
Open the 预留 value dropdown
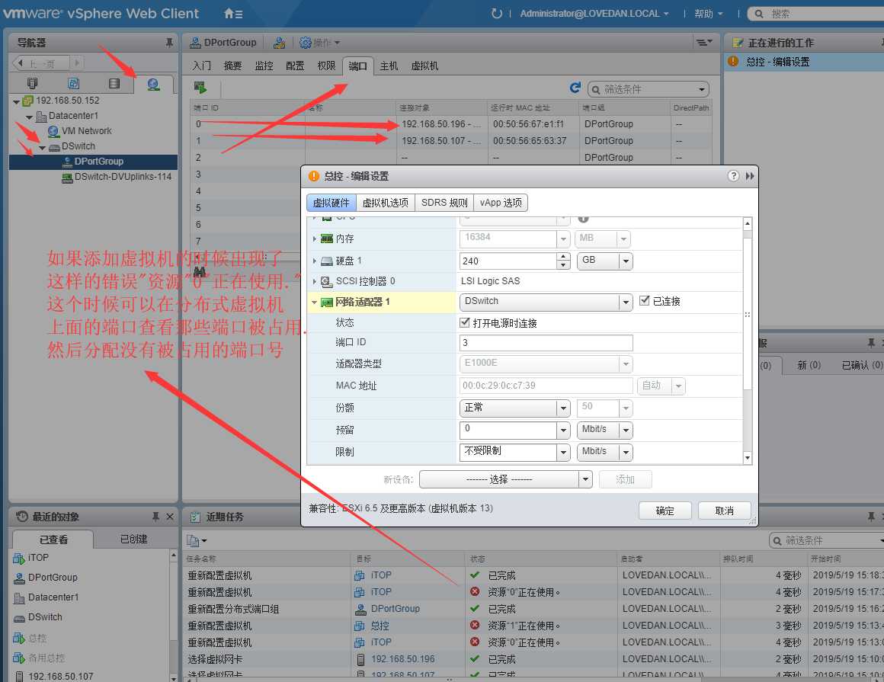[562, 431]
